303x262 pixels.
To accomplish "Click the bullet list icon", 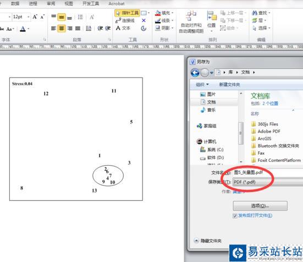I will point(80,17).
